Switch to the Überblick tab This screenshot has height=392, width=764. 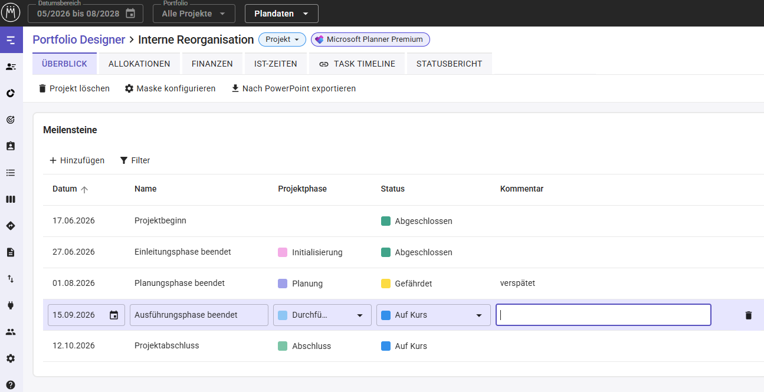(64, 64)
